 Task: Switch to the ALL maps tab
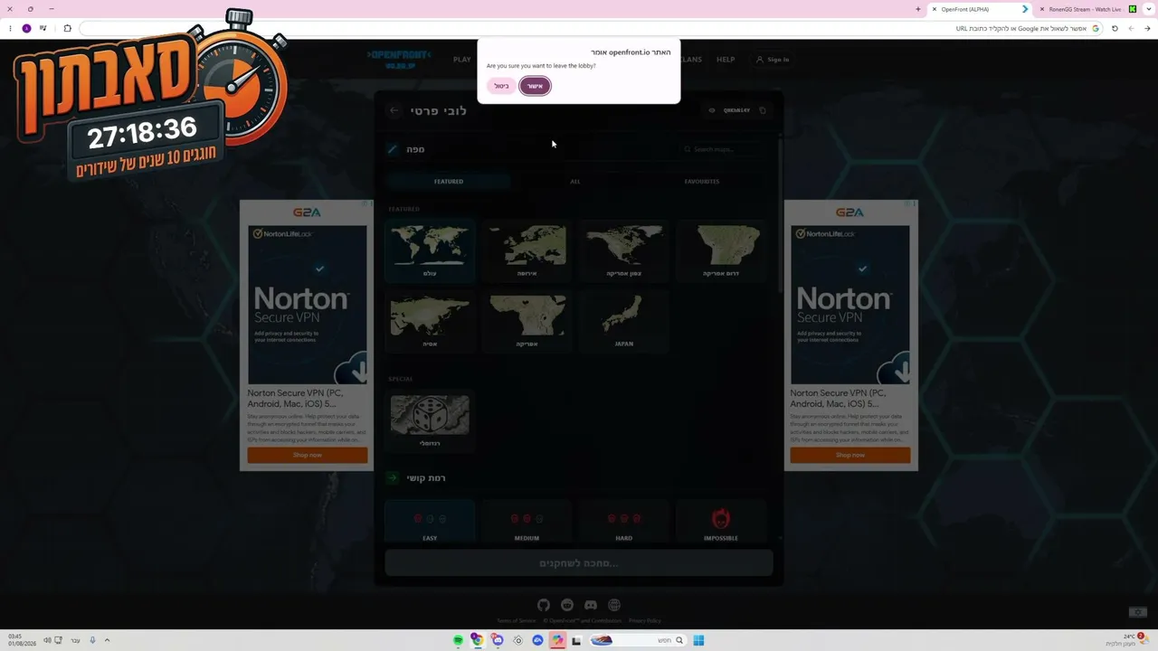[x=575, y=182]
